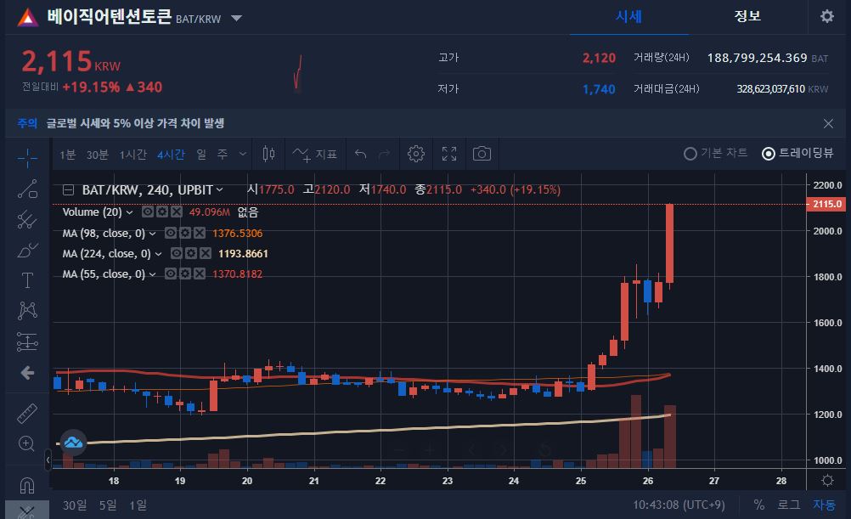Expand the MA (98, close, 0) chevron
The image size is (851, 519).
(x=153, y=234)
